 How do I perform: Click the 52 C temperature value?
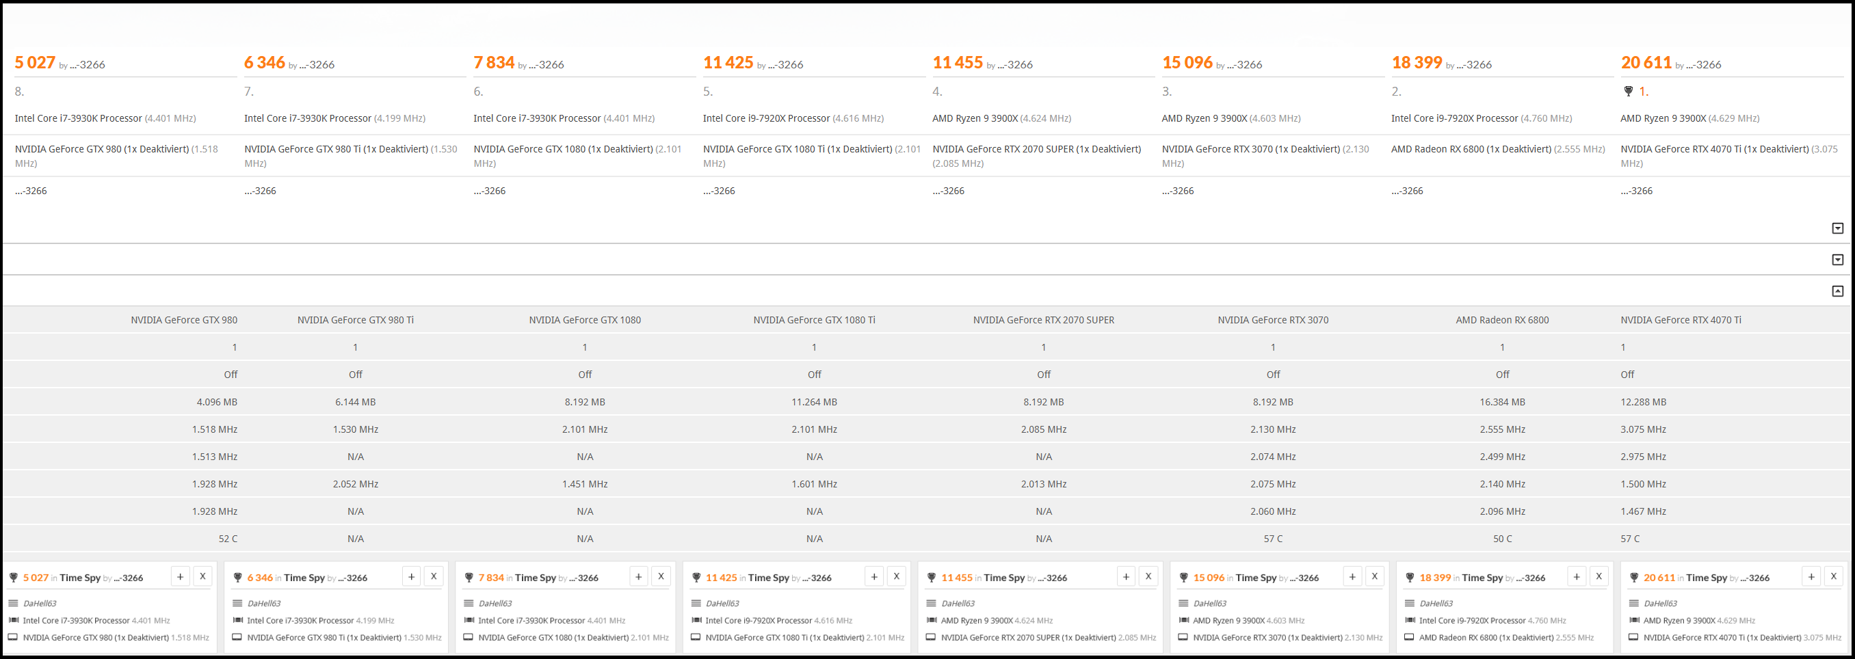click(228, 539)
